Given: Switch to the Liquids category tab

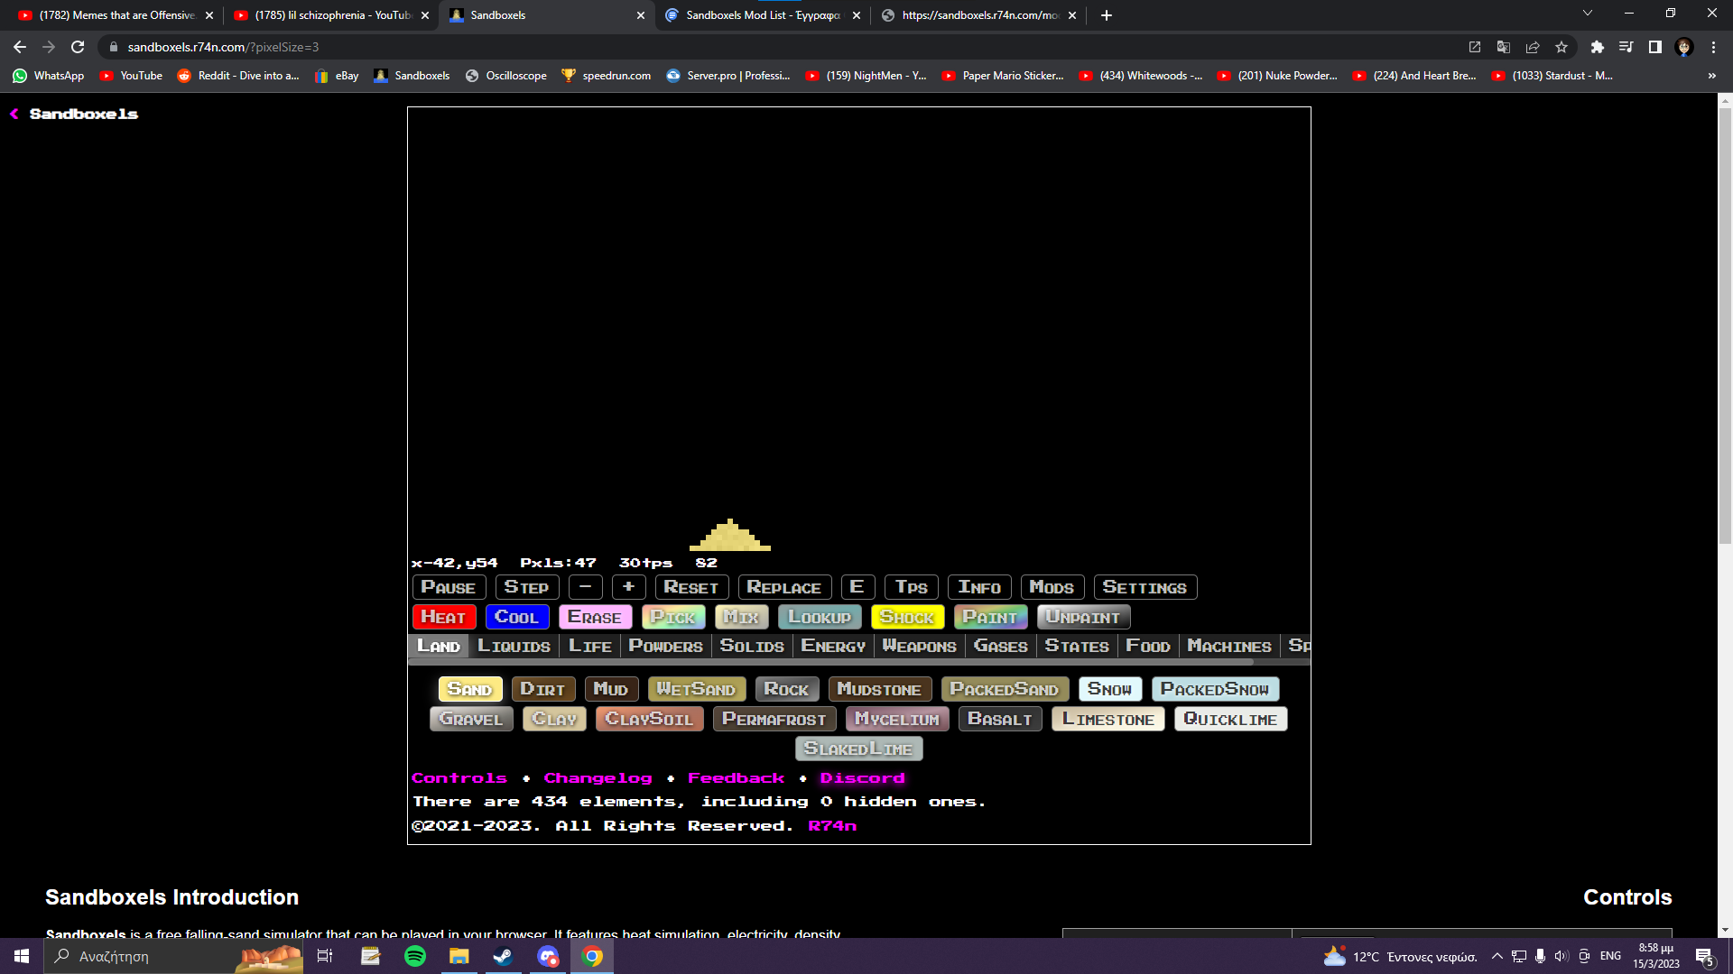Looking at the screenshot, I should tap(514, 646).
